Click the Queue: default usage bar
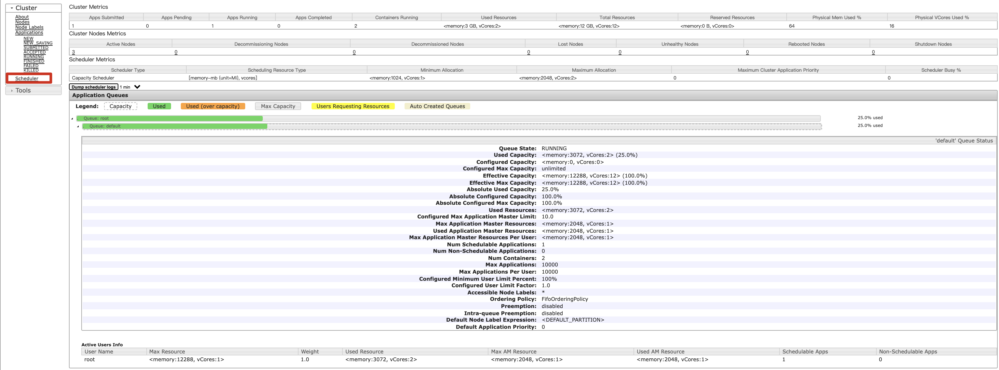999x370 pixels. click(175, 126)
